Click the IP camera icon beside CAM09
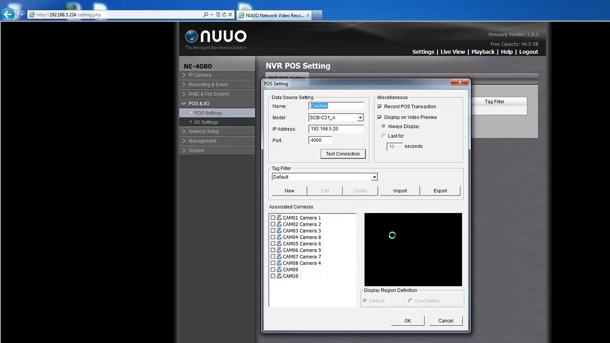Viewport: 610px width, 343px height. 279,270
